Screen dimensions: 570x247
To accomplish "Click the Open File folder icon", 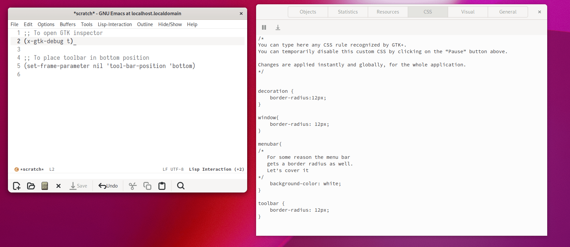I will pos(31,186).
